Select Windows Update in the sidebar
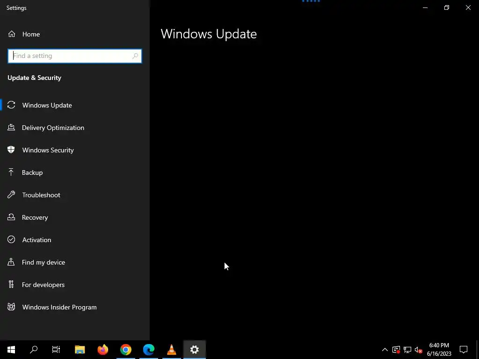The width and height of the screenshot is (479, 359). 75,105
